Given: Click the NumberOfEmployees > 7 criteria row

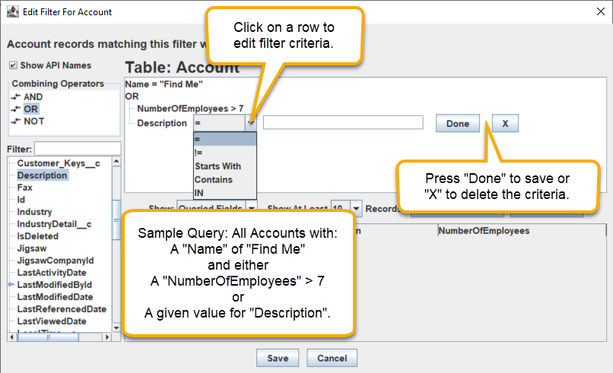Looking at the screenshot, I should 190,108.
